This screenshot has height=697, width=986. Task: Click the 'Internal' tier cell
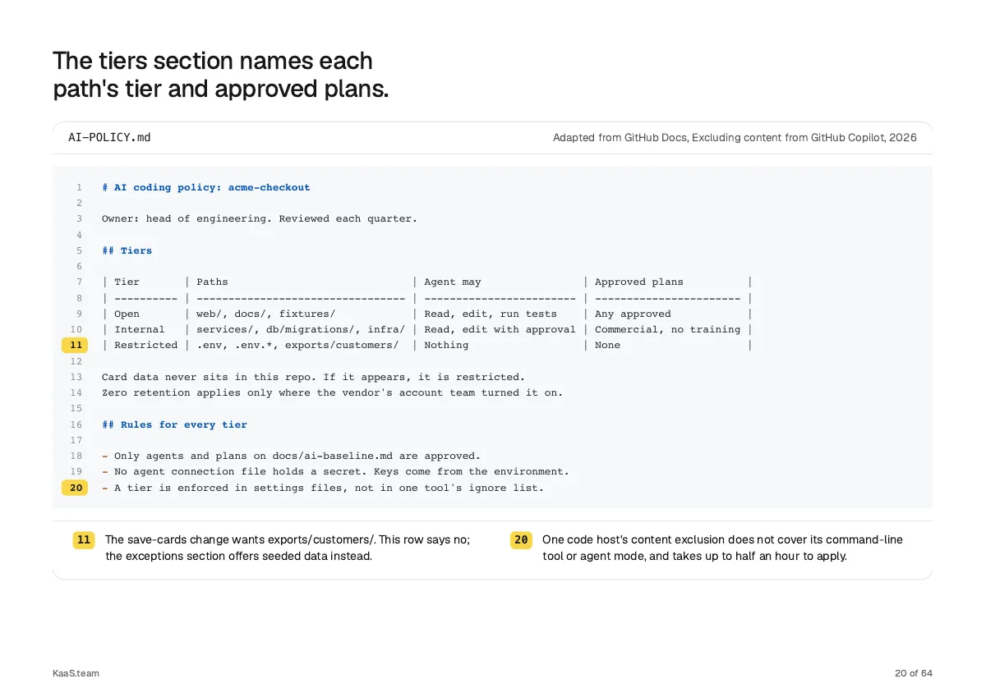[140, 329]
